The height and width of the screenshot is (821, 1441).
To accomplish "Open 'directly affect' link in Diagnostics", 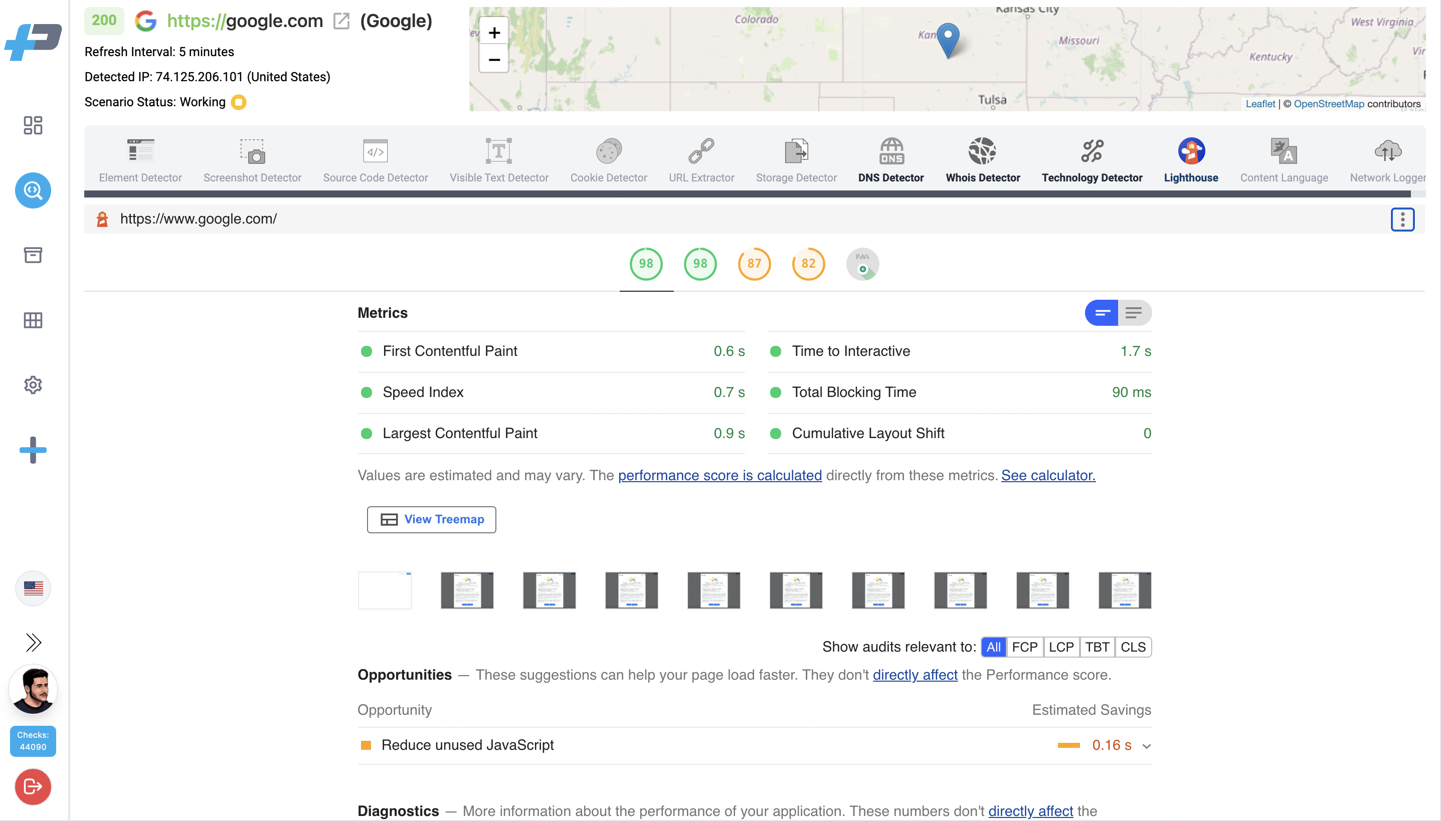I will [1030, 811].
